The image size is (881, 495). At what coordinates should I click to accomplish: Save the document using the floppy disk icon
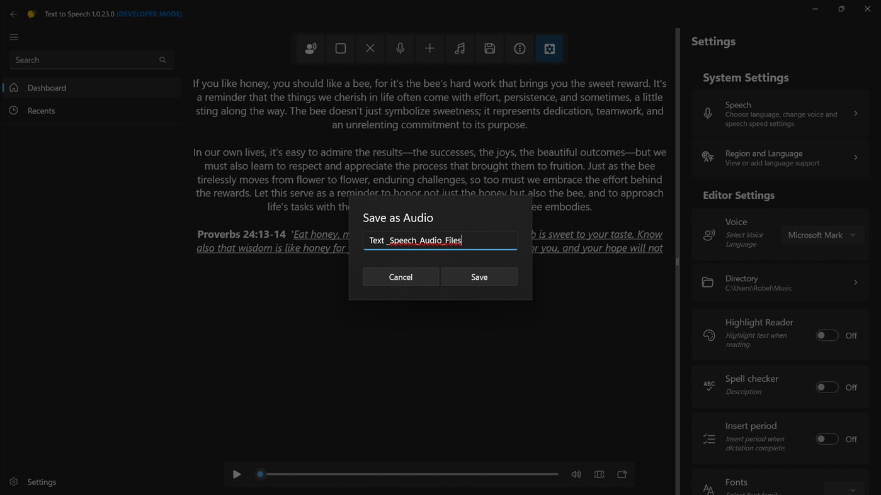489,48
